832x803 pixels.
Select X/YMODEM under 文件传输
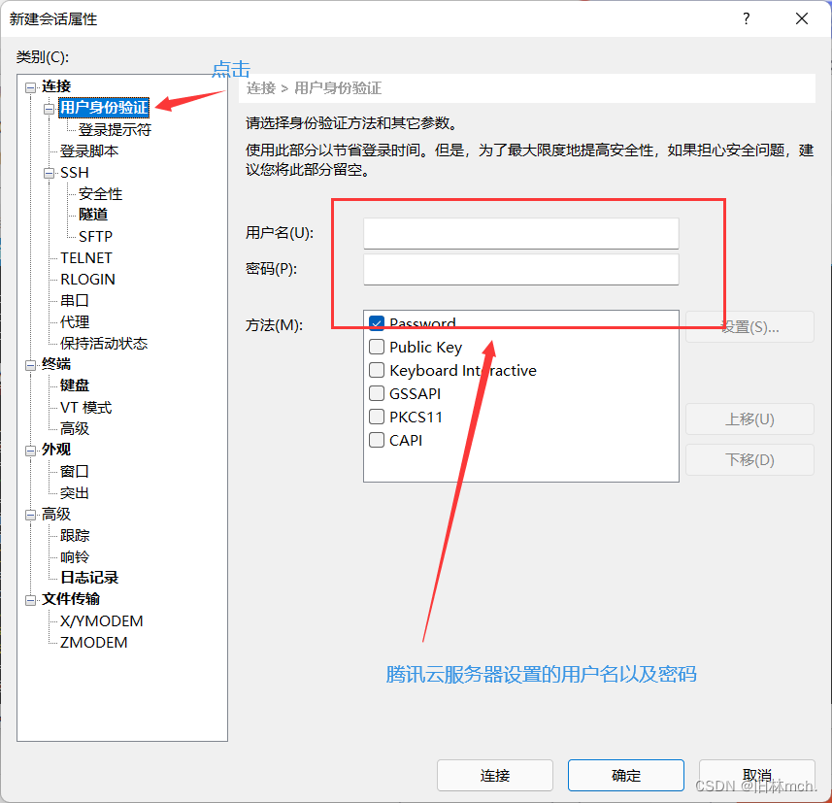pyautogui.click(x=101, y=621)
